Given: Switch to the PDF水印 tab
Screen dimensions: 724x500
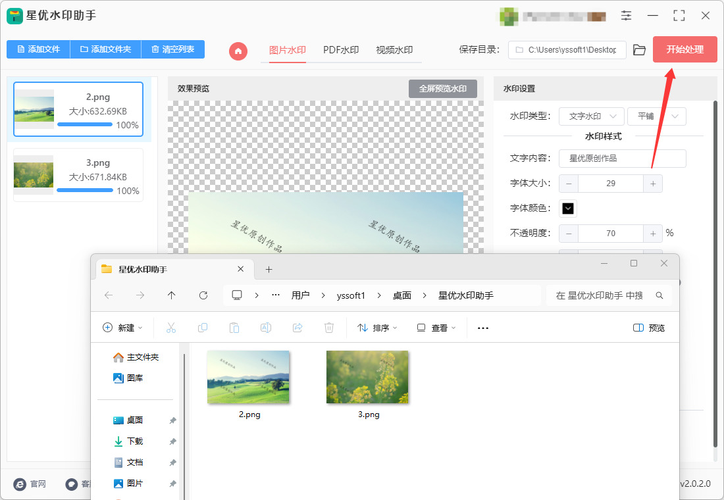Looking at the screenshot, I should (341, 50).
